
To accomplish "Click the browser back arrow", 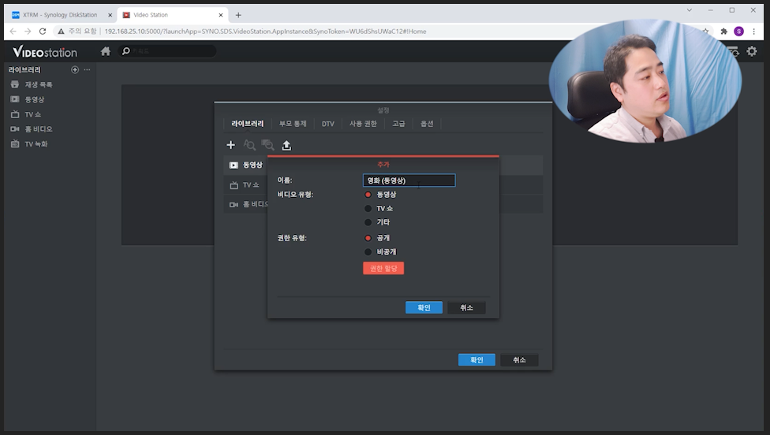I will 13,32.
